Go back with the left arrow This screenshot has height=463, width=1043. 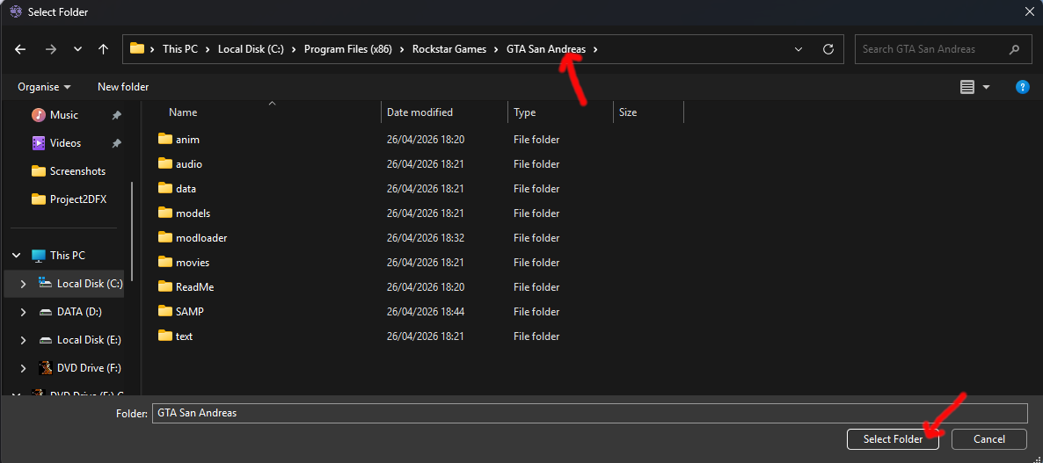20,49
